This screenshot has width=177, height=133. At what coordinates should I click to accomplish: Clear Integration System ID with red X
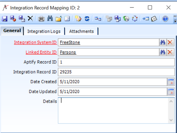170,42
